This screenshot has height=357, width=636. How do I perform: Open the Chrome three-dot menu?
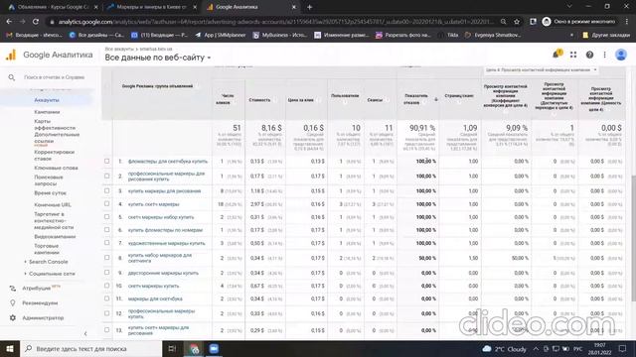(x=627, y=22)
